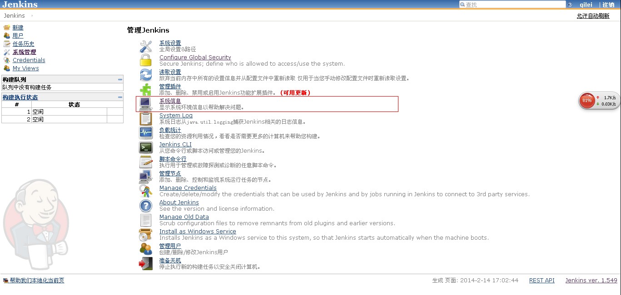The height and width of the screenshot is (295, 621).
Task: Click the 系统管理 tools icon in the sidebar
Action: click(x=7, y=52)
